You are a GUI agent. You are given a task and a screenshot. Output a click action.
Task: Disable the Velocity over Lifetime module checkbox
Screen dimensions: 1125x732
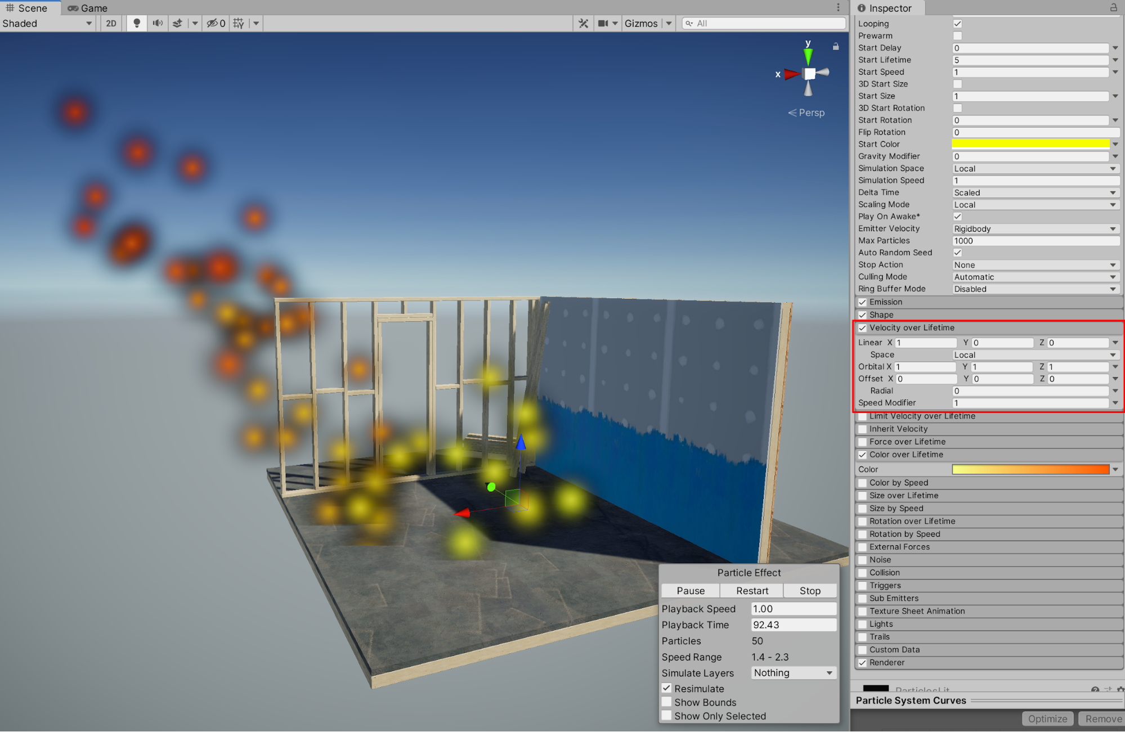(x=862, y=327)
